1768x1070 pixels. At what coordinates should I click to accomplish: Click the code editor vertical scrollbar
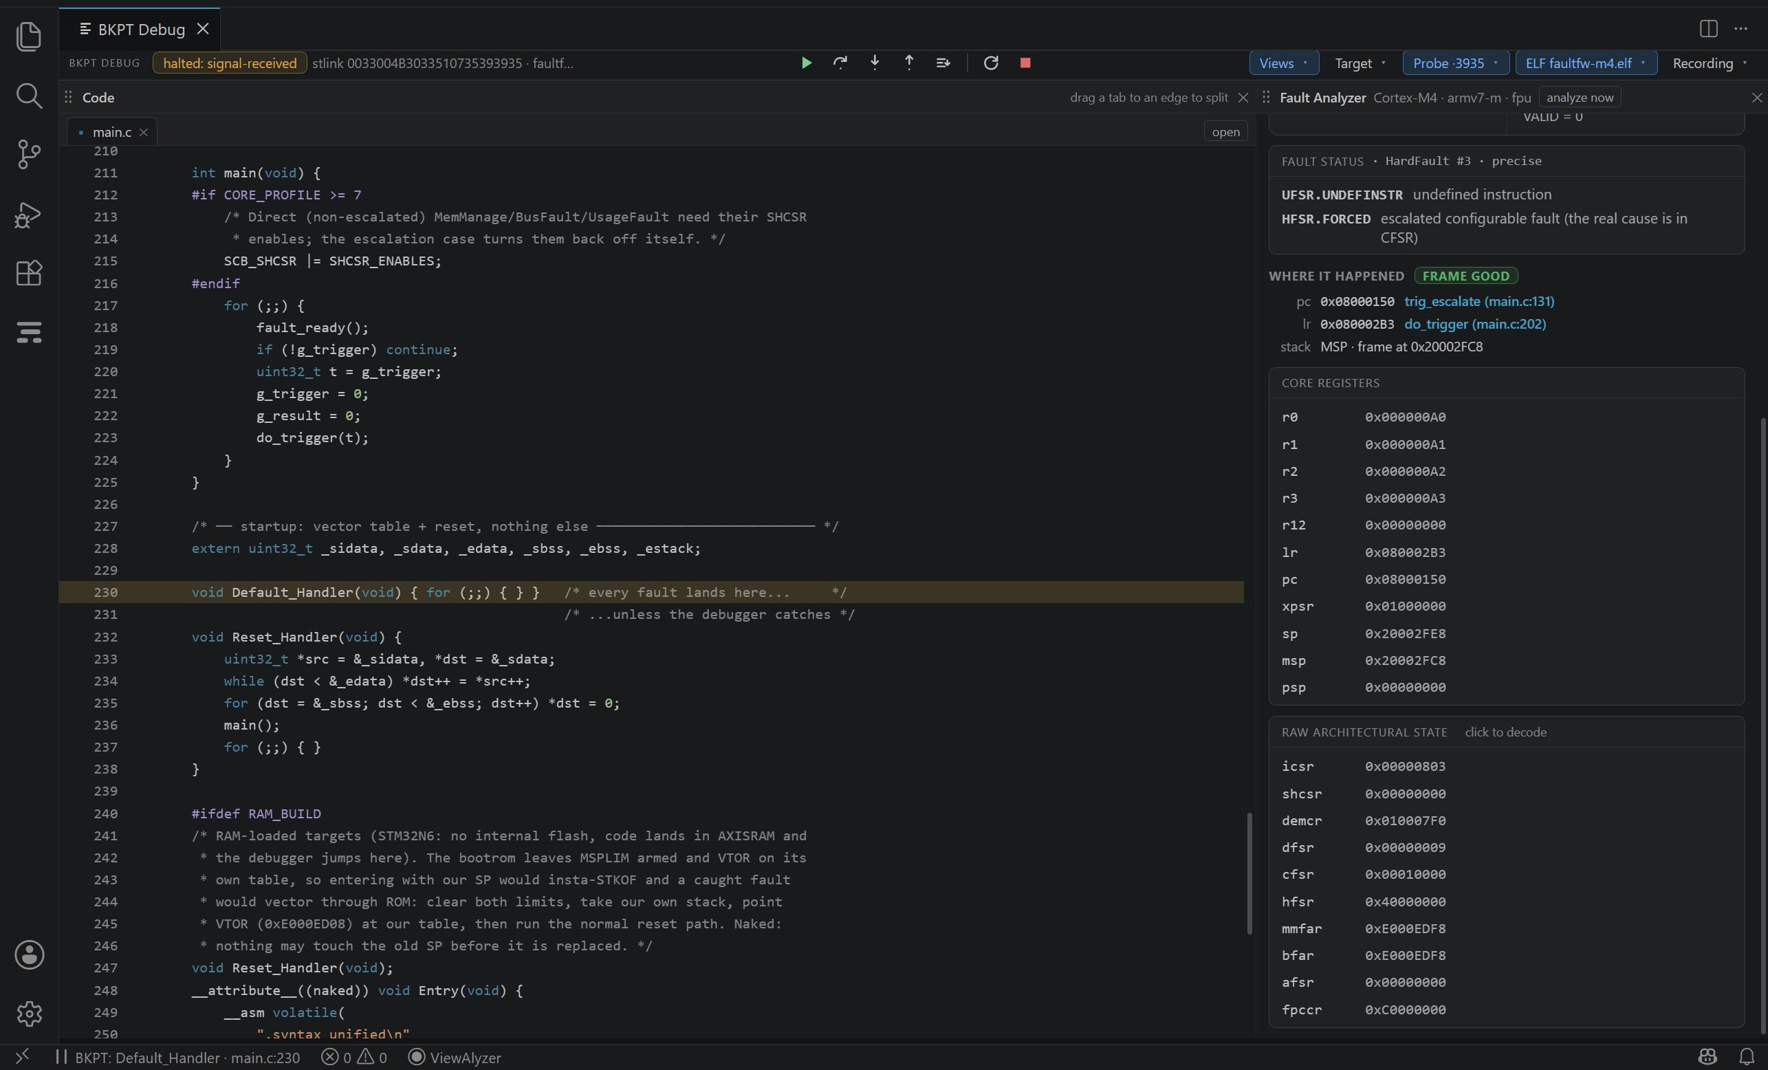pyautogui.click(x=1249, y=873)
